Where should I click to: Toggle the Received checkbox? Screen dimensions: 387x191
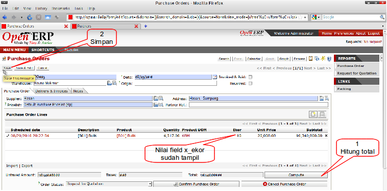[x=251, y=83]
